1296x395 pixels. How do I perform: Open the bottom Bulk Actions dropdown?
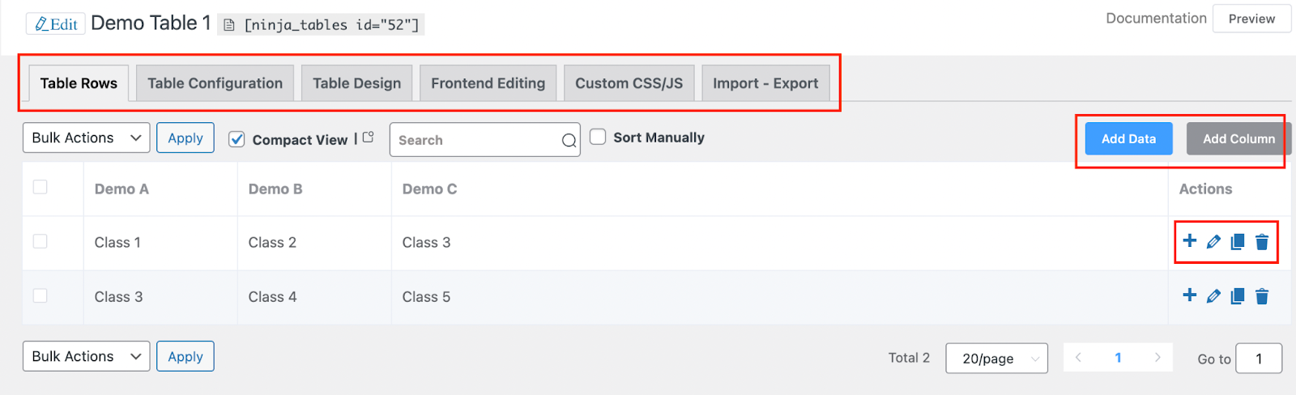click(86, 356)
